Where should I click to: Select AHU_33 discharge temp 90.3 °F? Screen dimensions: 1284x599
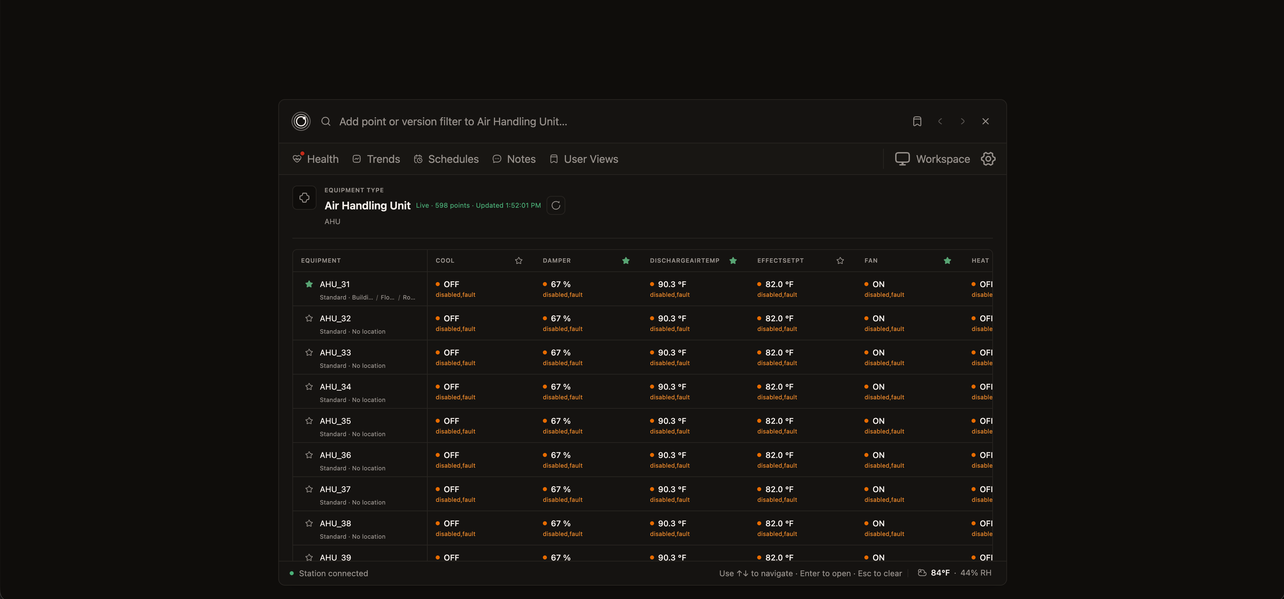point(672,353)
